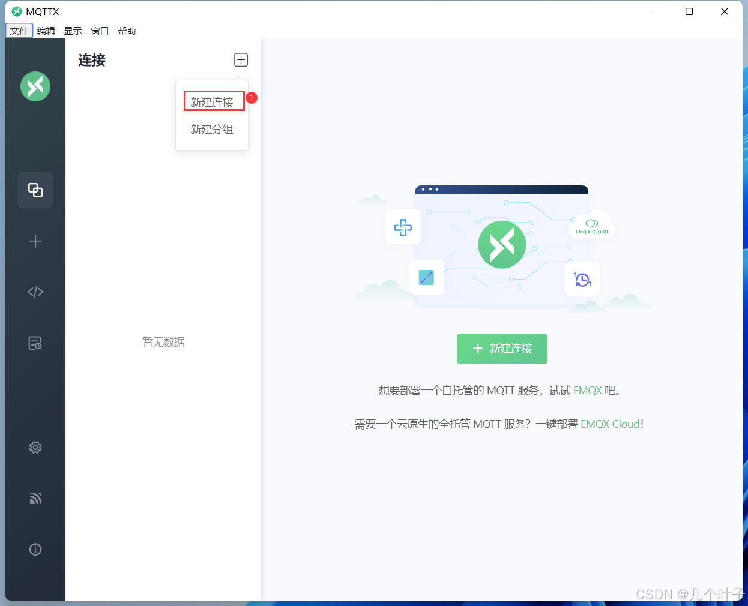Open the About info icon
This screenshot has width=748, height=606.
(35, 549)
